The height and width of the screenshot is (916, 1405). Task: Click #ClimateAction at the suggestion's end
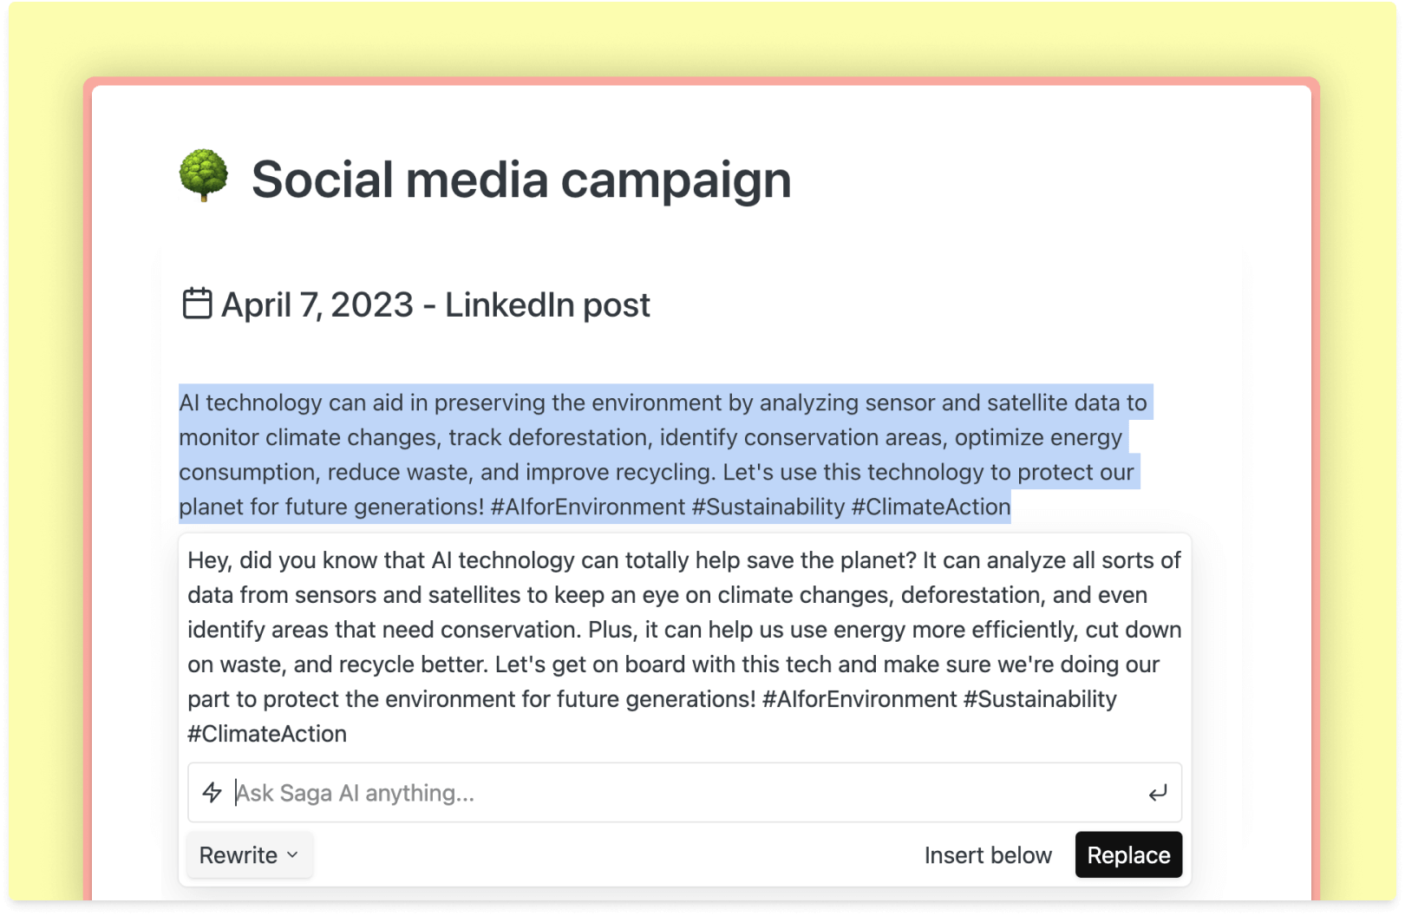[x=267, y=734]
